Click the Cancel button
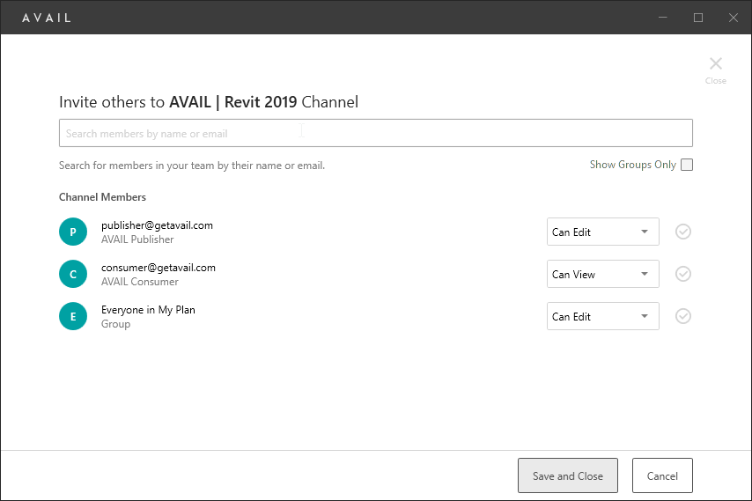Viewport: 752px width, 501px height. [x=662, y=475]
